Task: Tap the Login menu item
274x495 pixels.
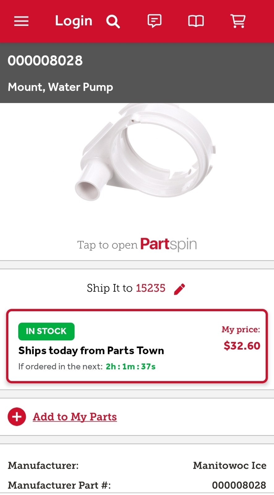Action: [x=74, y=21]
